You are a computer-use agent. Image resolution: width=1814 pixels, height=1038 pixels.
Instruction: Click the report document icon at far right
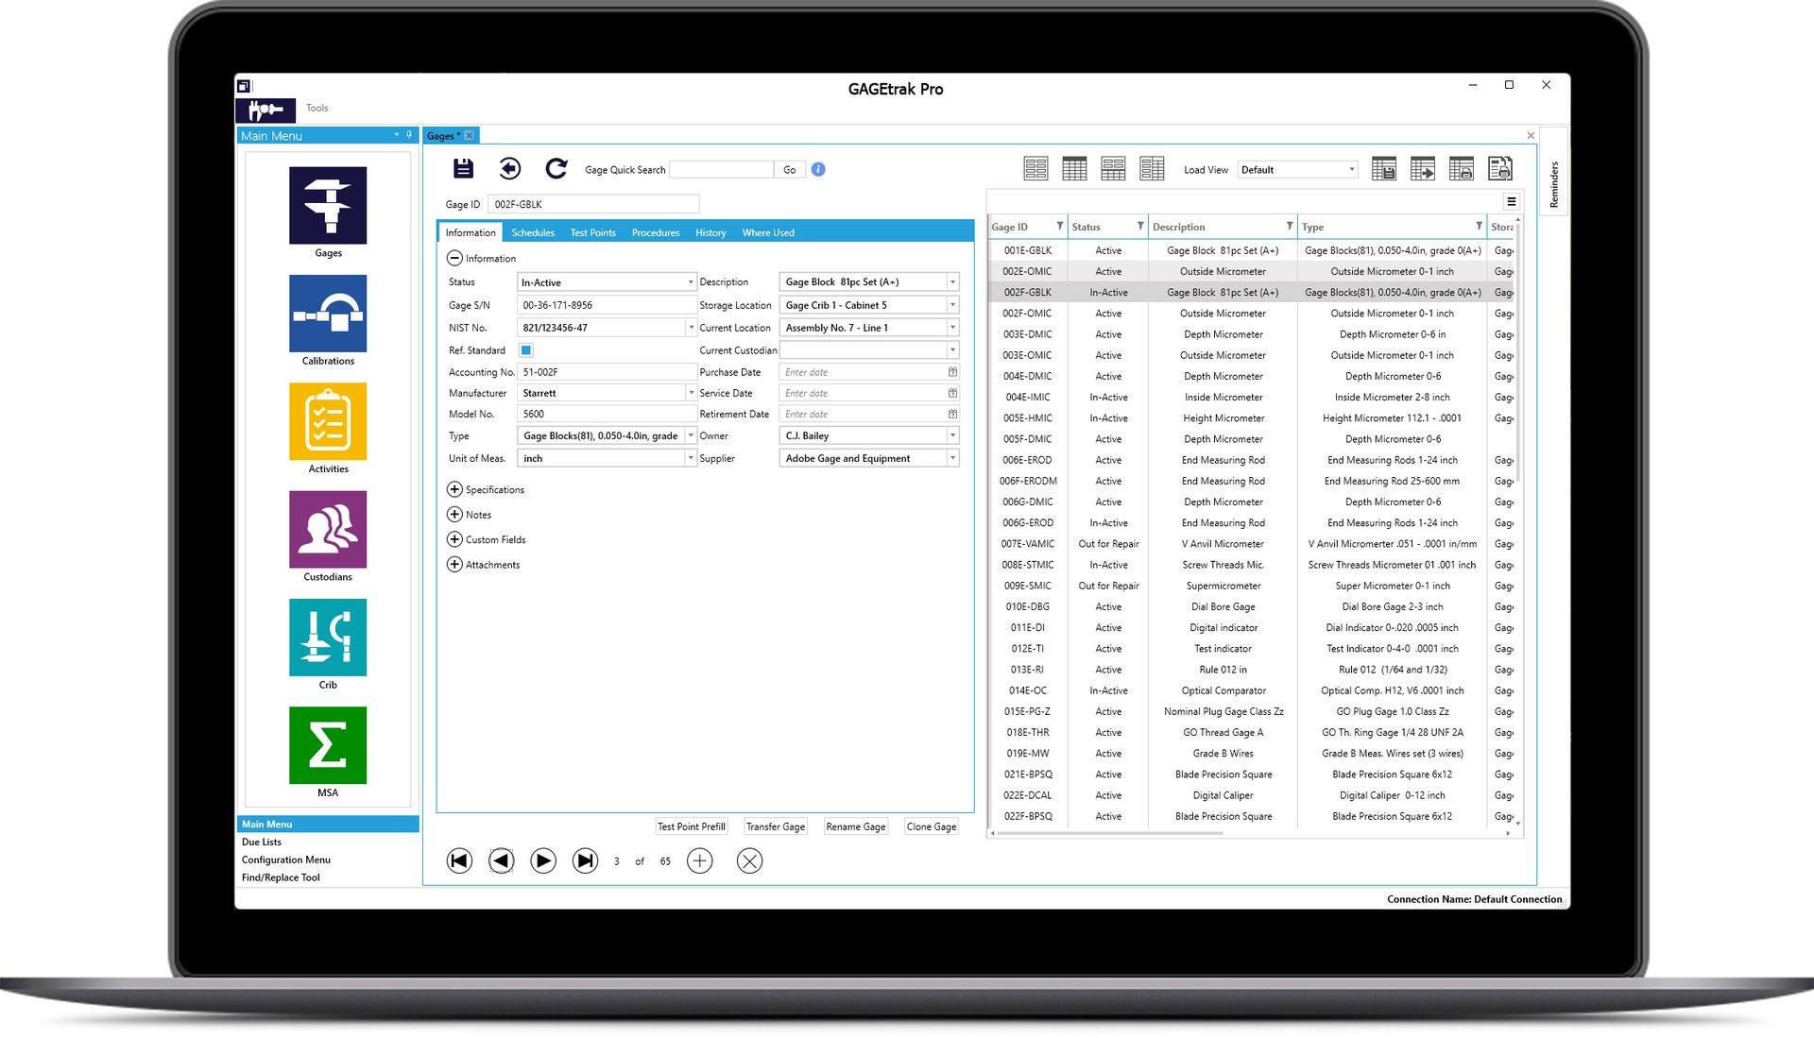[1500, 169]
